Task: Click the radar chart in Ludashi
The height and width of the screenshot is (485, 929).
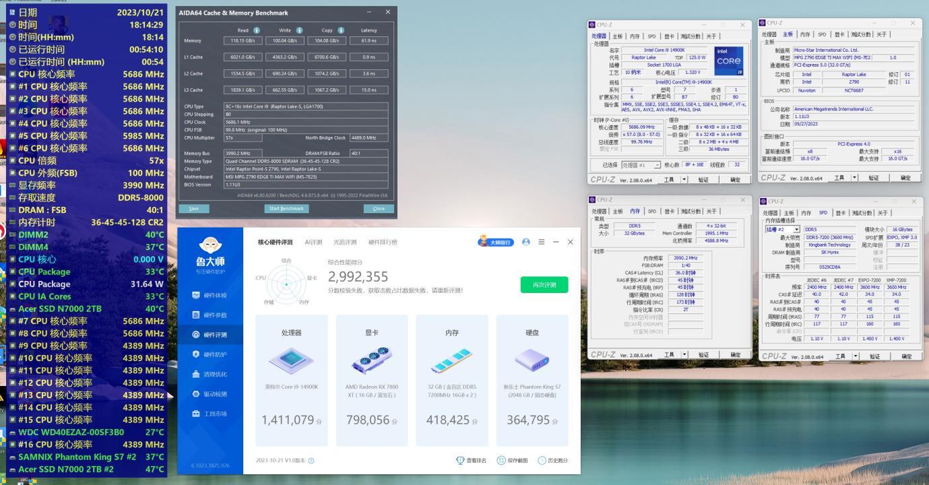Action: pos(287,284)
